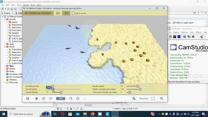Screen dimensions: 208x117
Task: Open the developer panel icon at bottom right
Action: [162, 98]
